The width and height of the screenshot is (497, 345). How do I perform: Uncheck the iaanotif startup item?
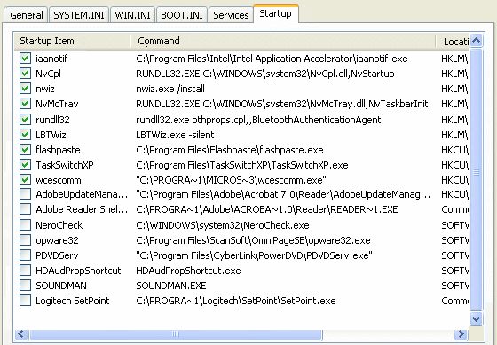(x=25, y=59)
